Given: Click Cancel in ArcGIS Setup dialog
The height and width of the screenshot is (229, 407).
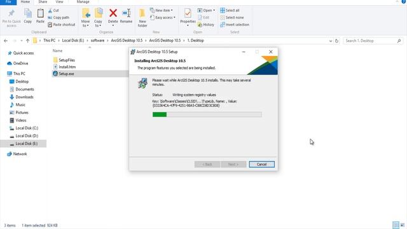Looking at the screenshot, I should [261, 164].
